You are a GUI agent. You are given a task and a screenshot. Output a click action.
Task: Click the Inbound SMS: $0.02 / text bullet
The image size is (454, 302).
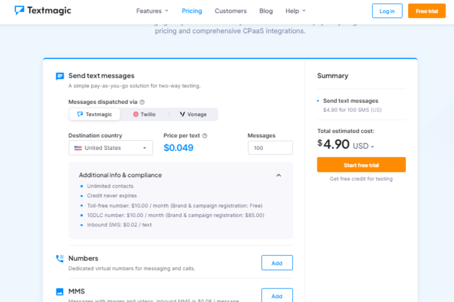coord(119,225)
